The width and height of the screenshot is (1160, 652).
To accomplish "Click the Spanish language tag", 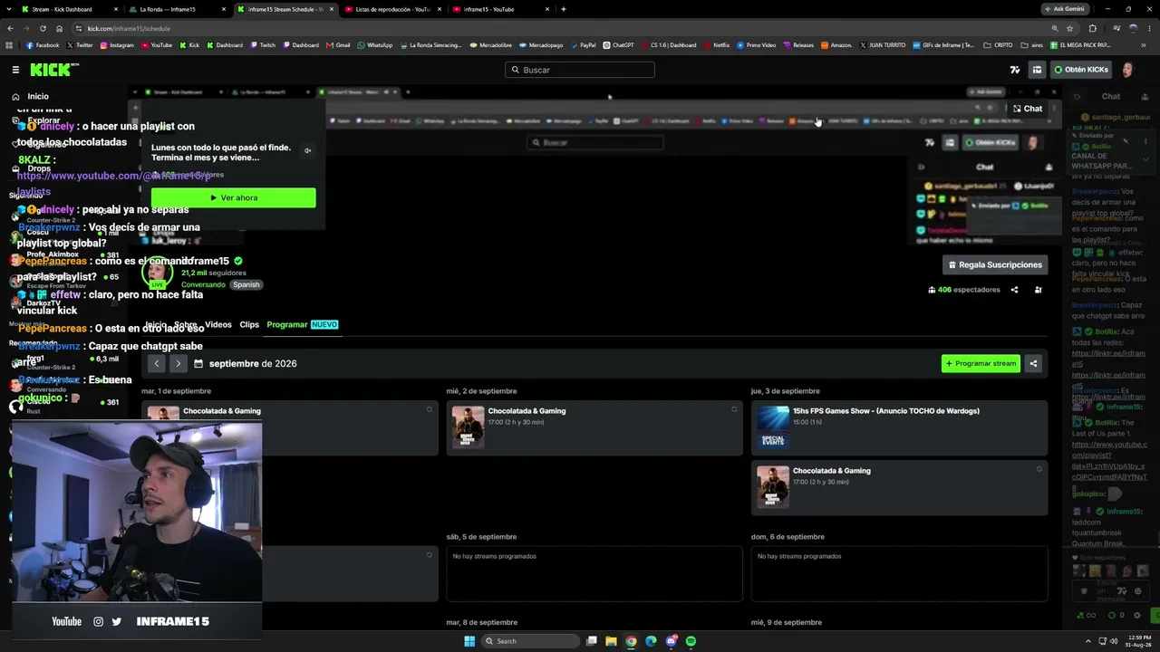I will [x=246, y=284].
